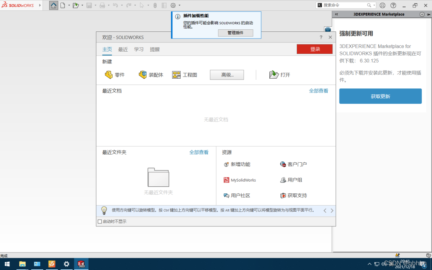Open the Undo history dropdown arrow
The image size is (432, 270).
click(122, 5)
